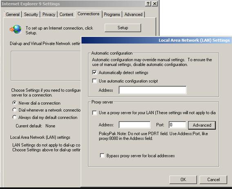Image resolution: width=232 pixels, height=189 pixels.
Task: Tick Use a proxy server for your LAN
Action: pos(94,113)
